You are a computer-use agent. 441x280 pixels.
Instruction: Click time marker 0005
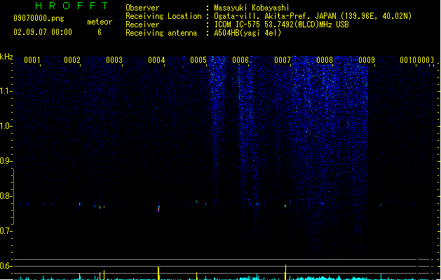pyautogui.click(x=198, y=60)
